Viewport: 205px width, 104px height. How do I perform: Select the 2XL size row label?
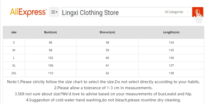coord(14,73)
